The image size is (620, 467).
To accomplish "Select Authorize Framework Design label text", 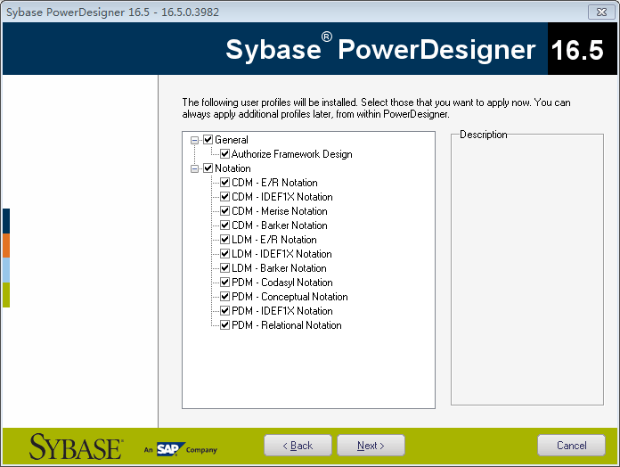I will 292,154.
